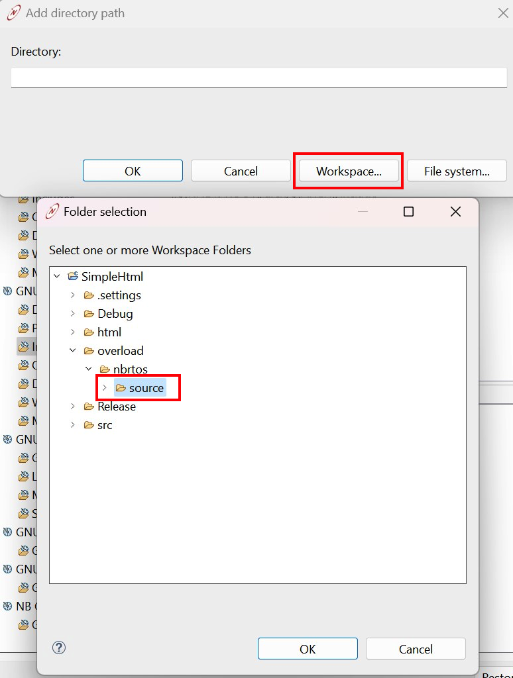Expand the .settings folder arrow
This screenshot has width=513, height=678.
(x=73, y=295)
